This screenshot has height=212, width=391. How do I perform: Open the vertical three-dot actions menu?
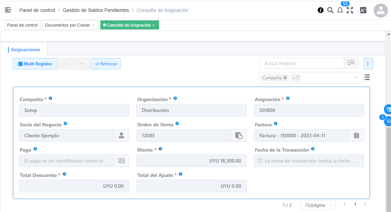pyautogui.click(x=368, y=64)
